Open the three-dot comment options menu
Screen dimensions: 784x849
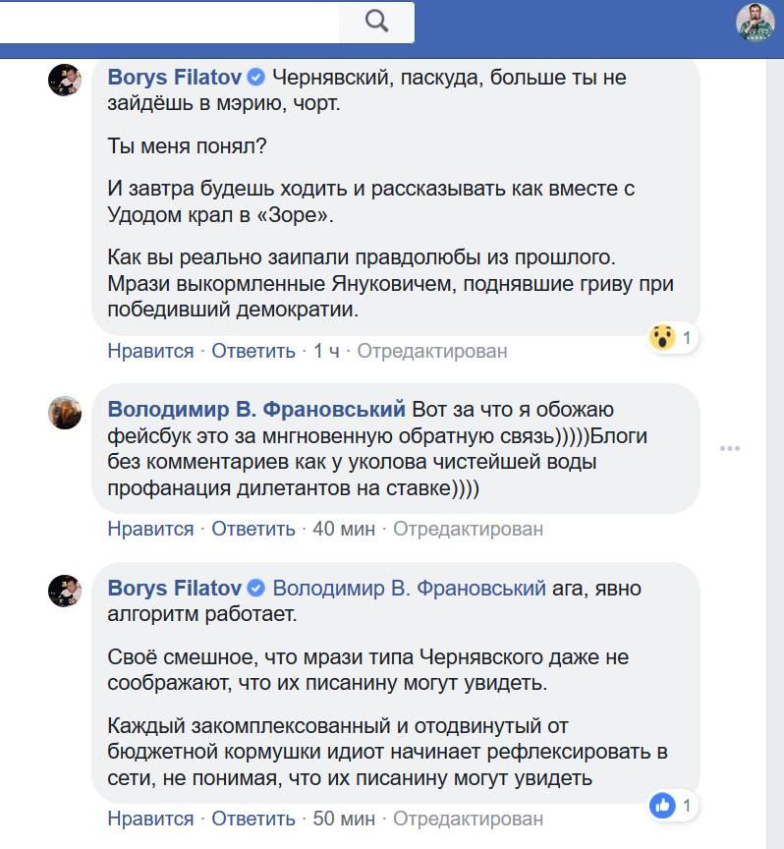pos(730,447)
